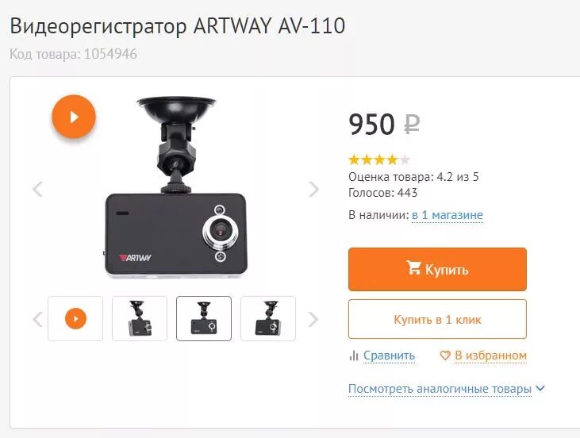
Task: Move the thumbnail strip right with the arrow
Action: pos(313,319)
